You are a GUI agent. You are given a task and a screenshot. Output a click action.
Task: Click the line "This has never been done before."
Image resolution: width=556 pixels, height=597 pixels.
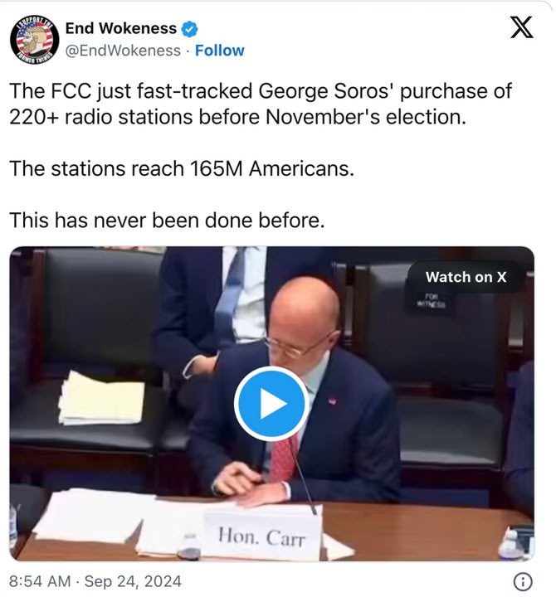[x=167, y=221]
